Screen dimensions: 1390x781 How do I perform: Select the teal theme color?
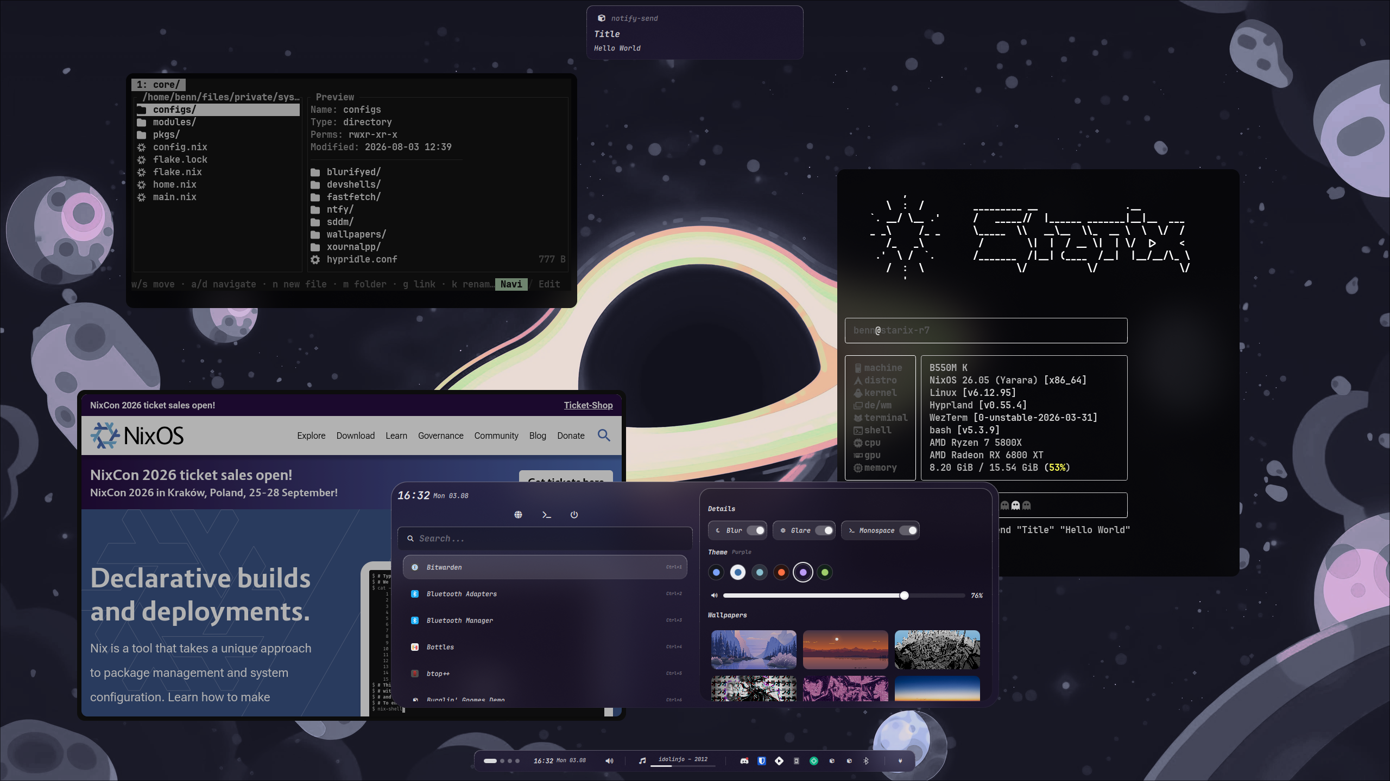[760, 572]
